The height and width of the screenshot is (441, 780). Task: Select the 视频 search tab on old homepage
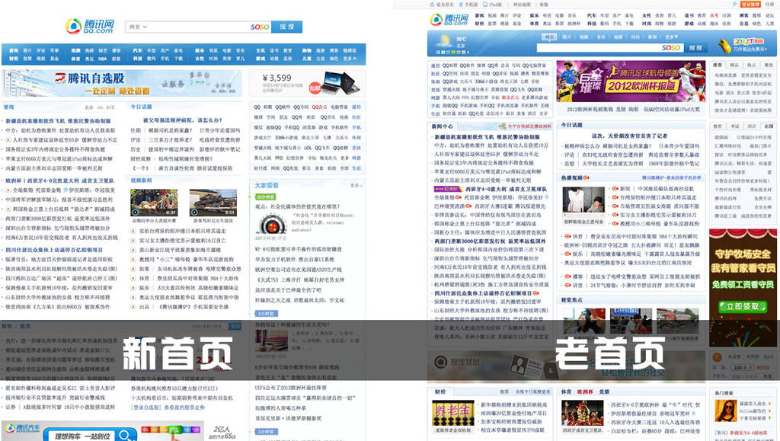click(583, 37)
